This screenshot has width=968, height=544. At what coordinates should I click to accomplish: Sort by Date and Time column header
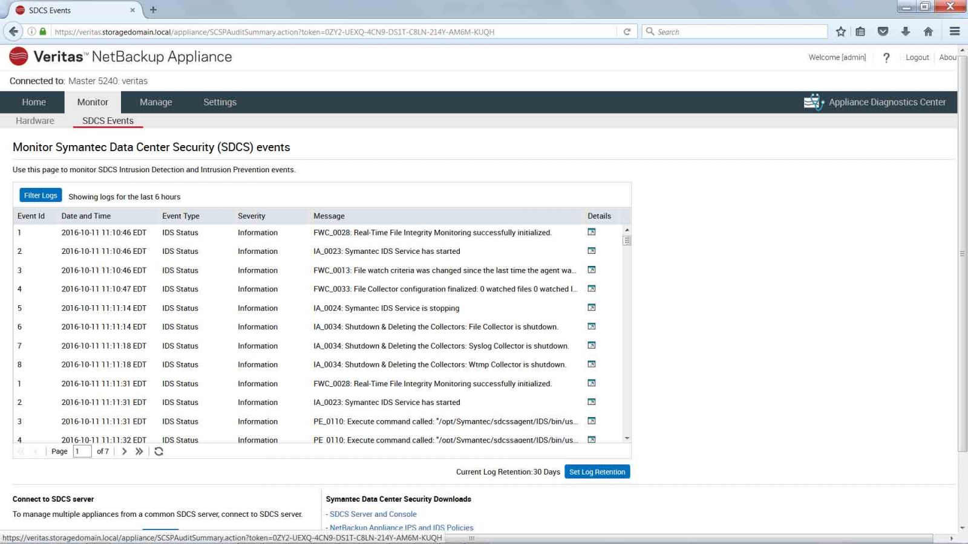(x=86, y=216)
